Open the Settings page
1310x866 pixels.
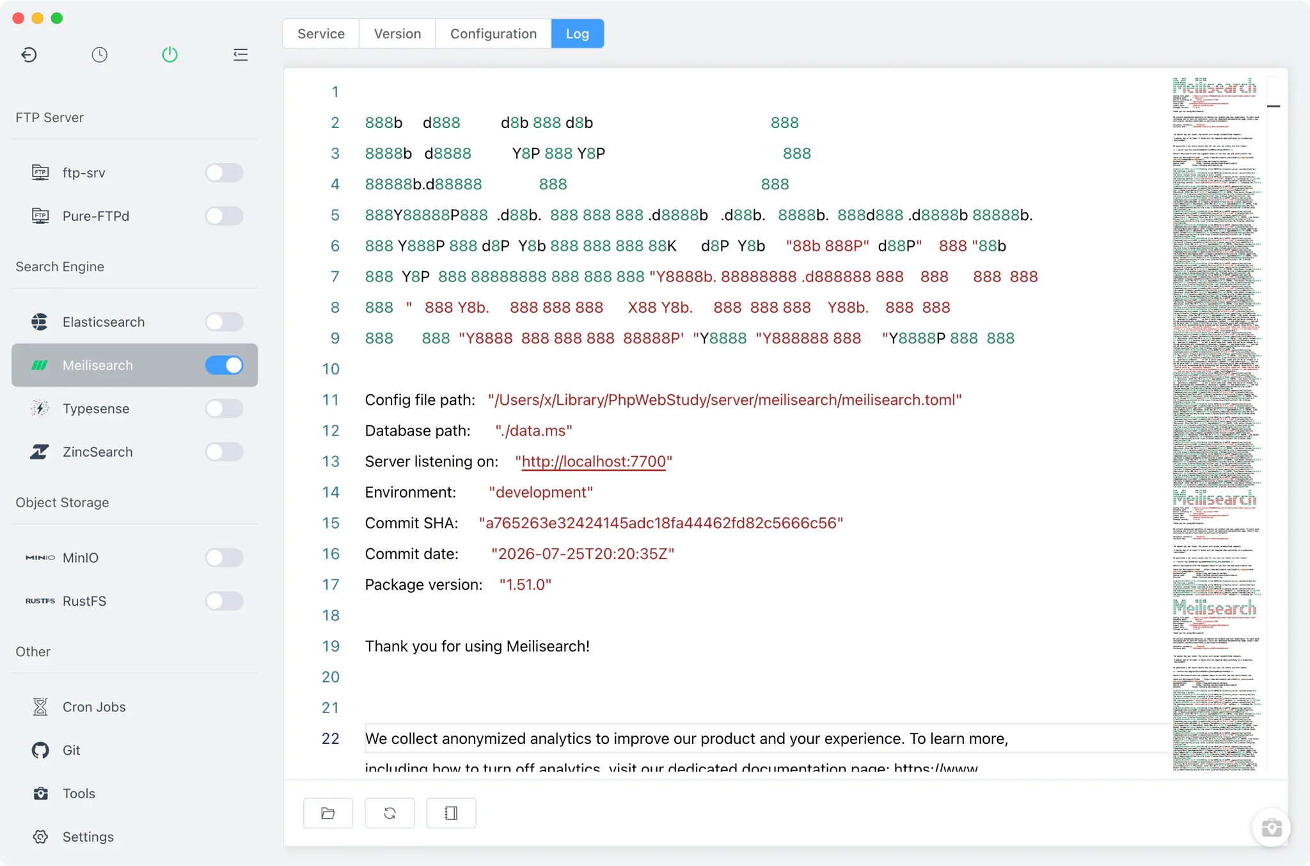tap(134, 837)
